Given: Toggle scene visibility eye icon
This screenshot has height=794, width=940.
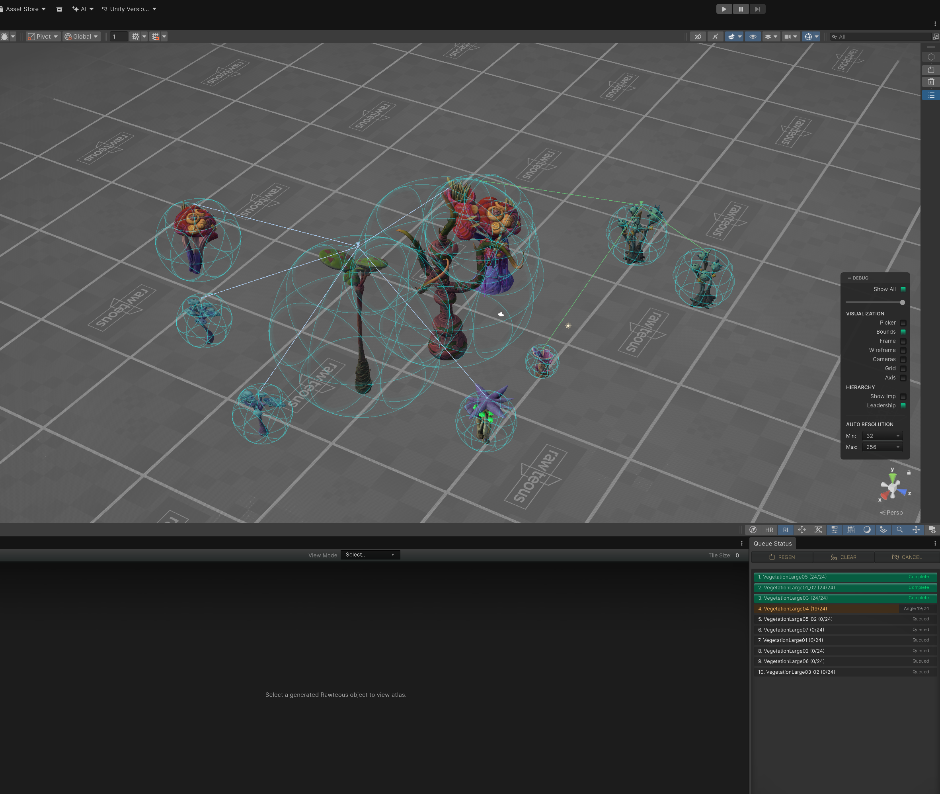Looking at the screenshot, I should tap(753, 37).
